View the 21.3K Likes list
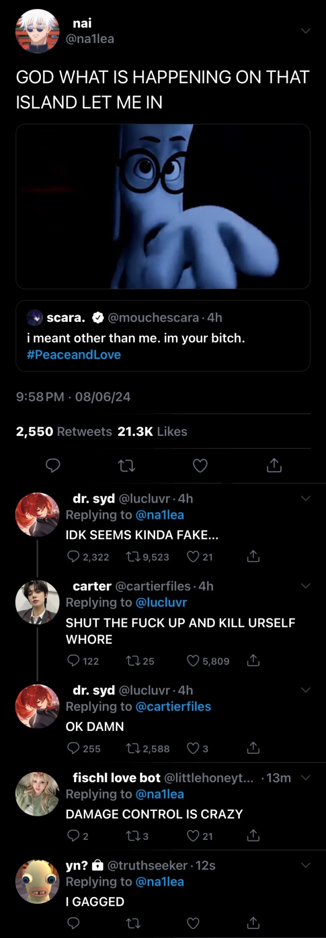Image resolution: width=326 pixels, height=938 pixels. pos(152,431)
